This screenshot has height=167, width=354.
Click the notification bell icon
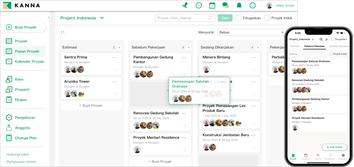(239, 5)
